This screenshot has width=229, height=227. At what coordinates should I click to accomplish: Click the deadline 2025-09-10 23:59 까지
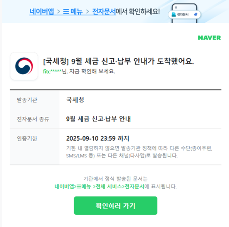click(x=98, y=138)
